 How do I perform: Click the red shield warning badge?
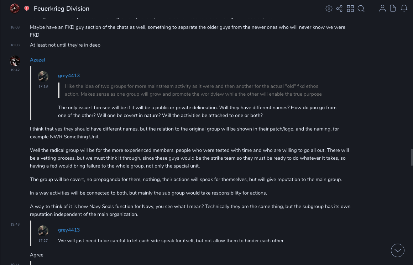click(x=27, y=9)
